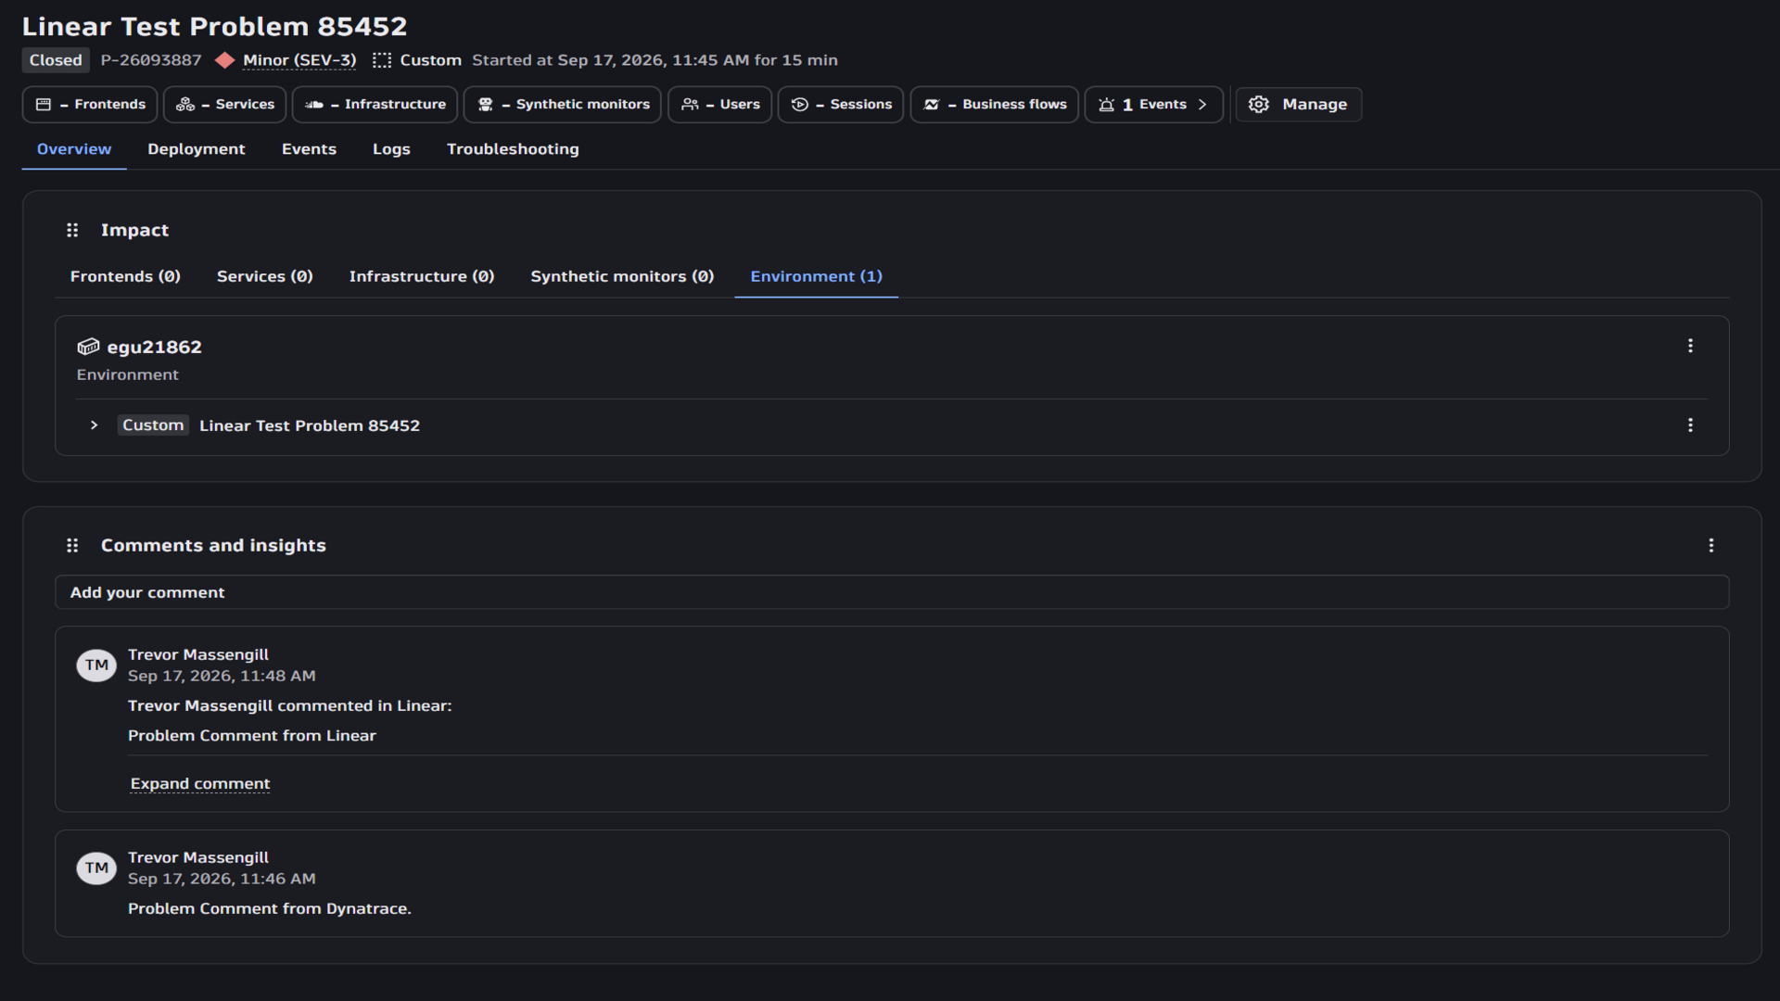Screen dimensions: 1780x1001
Task: Click the Minor (SEV-3) severity link
Action: click(x=299, y=60)
